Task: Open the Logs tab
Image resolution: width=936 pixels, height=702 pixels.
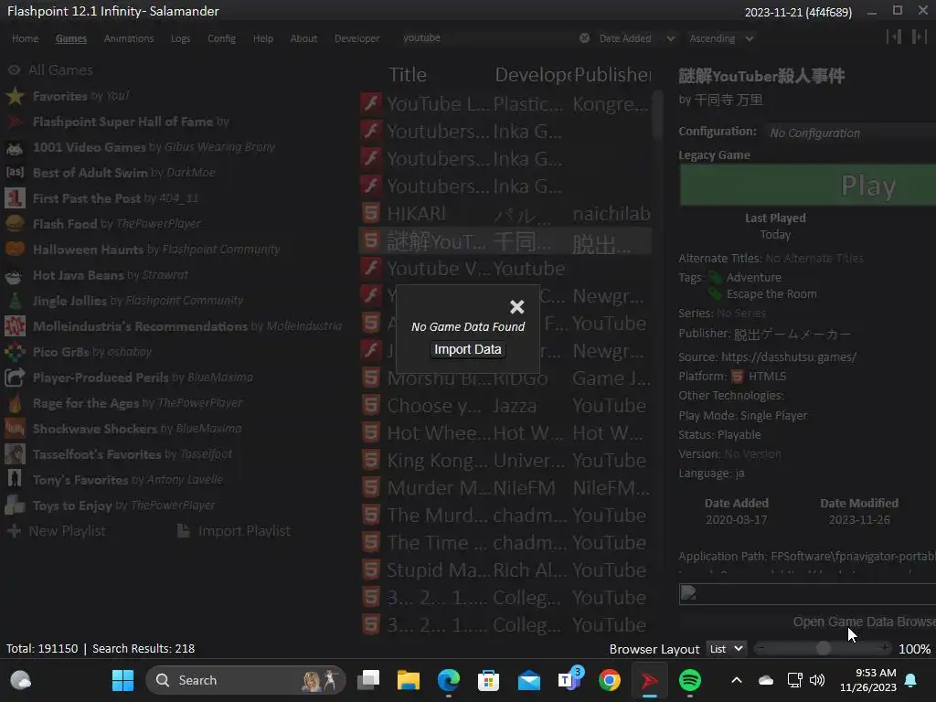Action: tap(180, 38)
